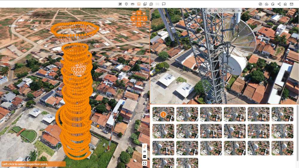Open the thumbnail marked with number 1

pos(163,114)
